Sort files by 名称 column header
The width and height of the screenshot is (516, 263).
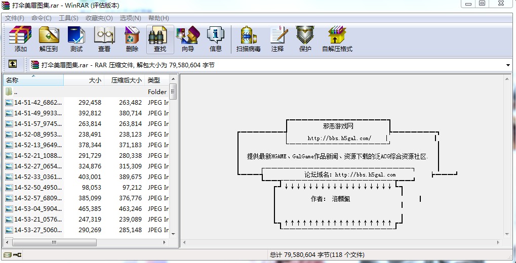(x=33, y=80)
